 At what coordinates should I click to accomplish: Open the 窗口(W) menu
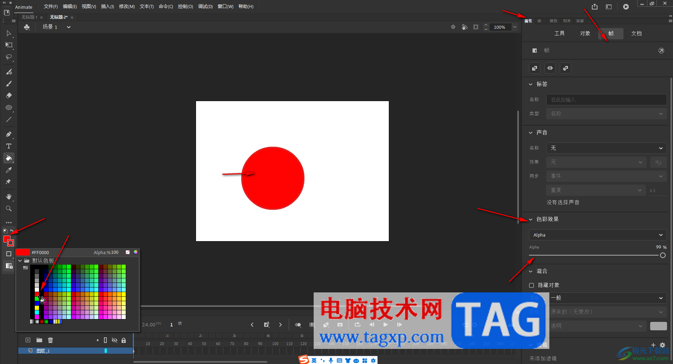[x=226, y=7]
